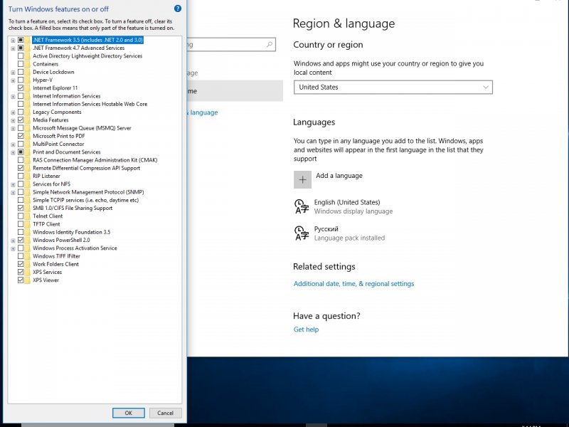Screen dimensions: 569x427
Task: Click Cancel in Windows Features dialog
Action: click(165, 413)
